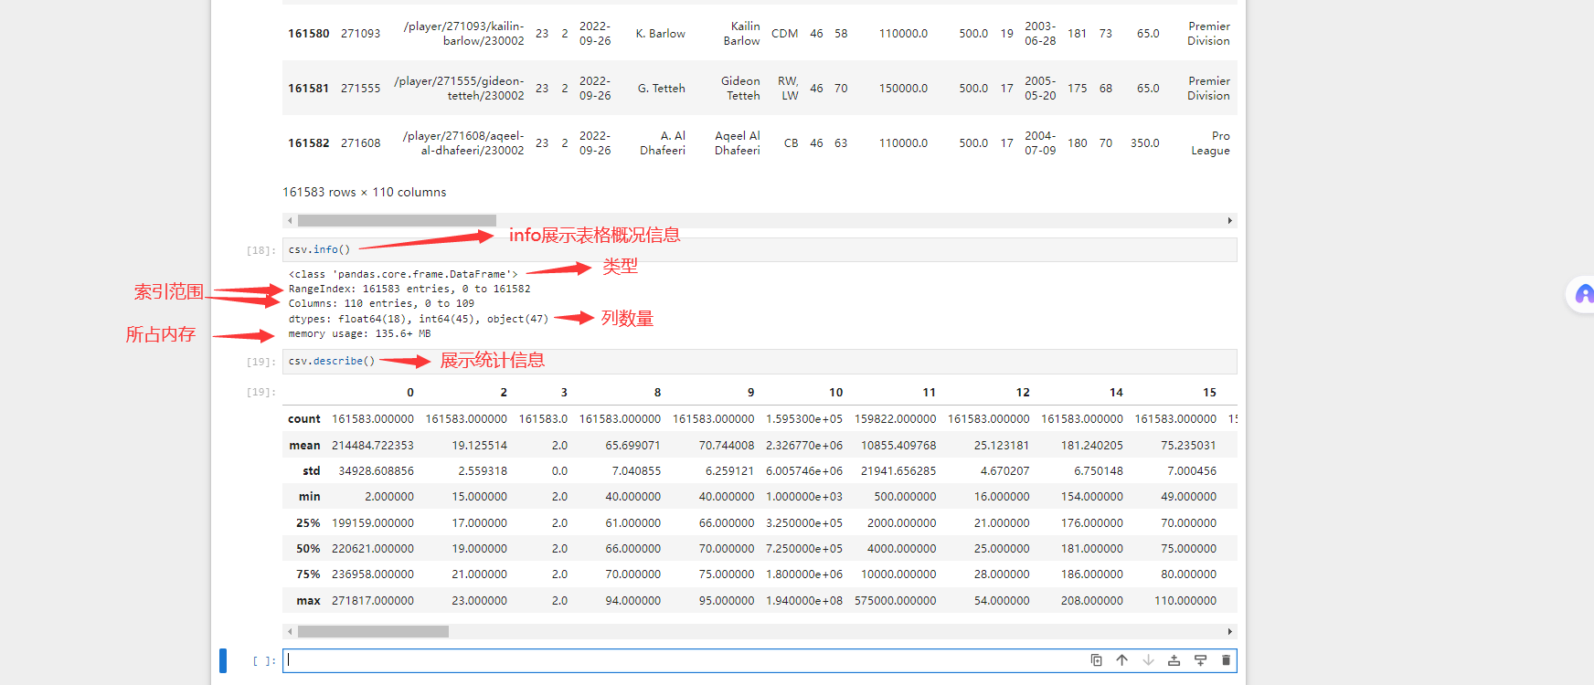Screen dimensions: 1594x685
Task: Click the '50%' row label
Action: [x=308, y=549]
